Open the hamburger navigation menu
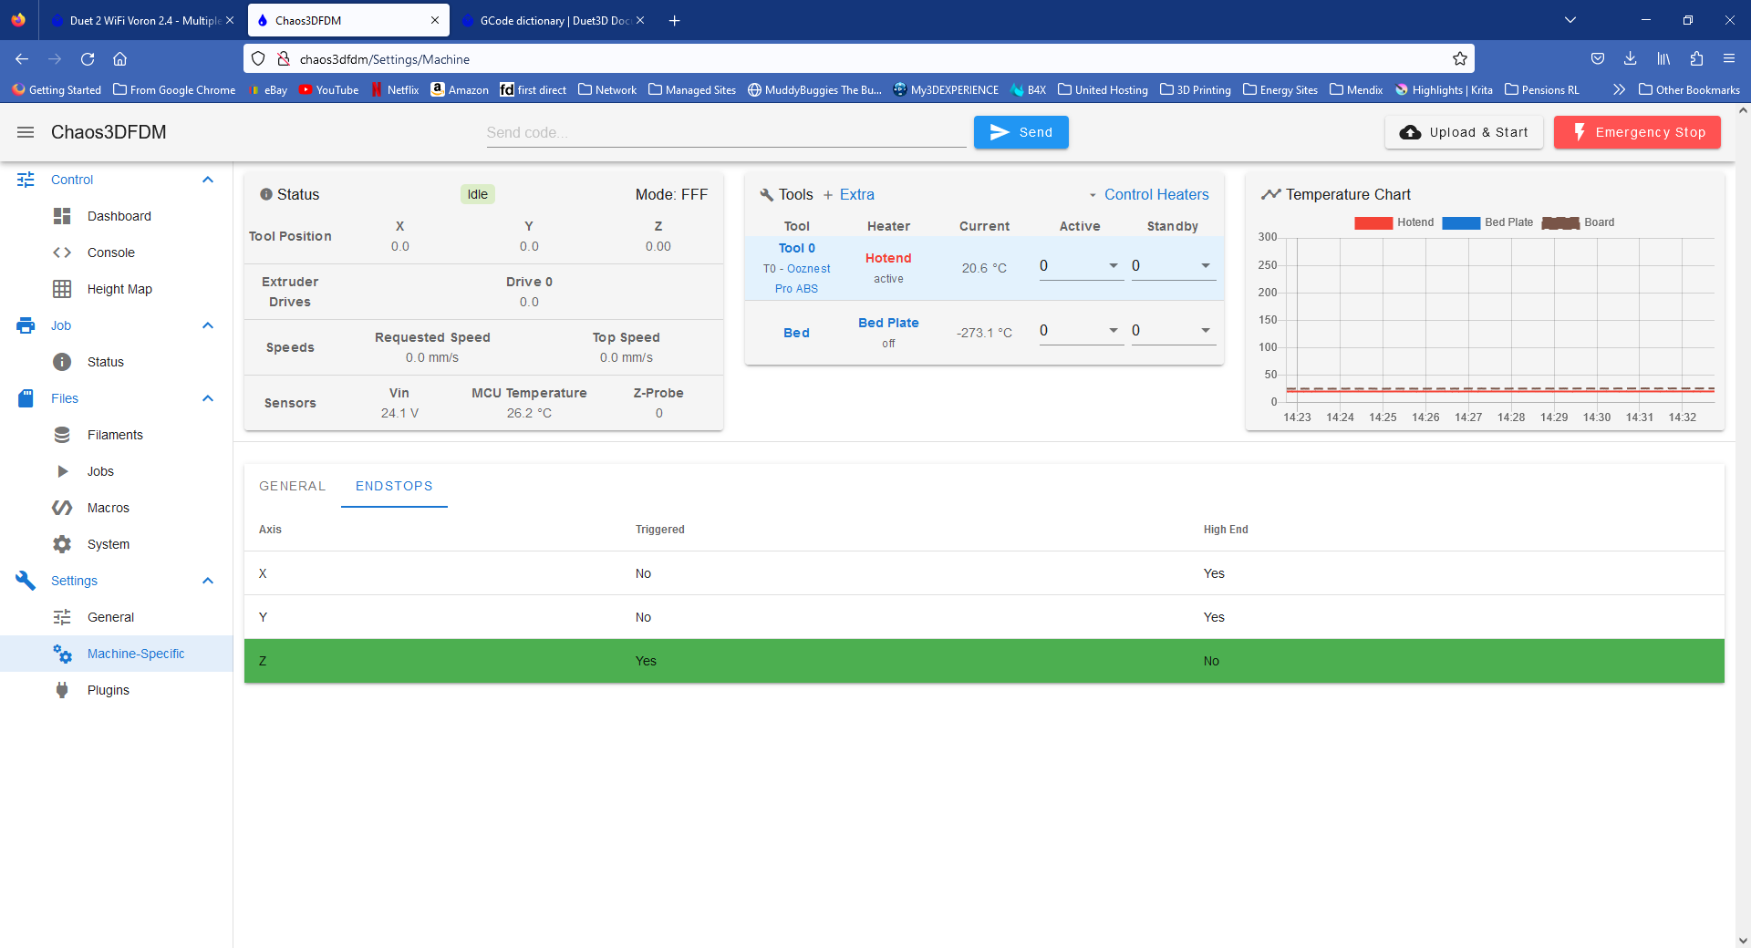 (26, 132)
